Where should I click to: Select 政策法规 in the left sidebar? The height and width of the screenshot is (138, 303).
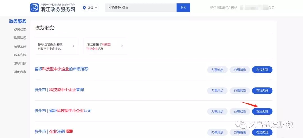click(20, 38)
